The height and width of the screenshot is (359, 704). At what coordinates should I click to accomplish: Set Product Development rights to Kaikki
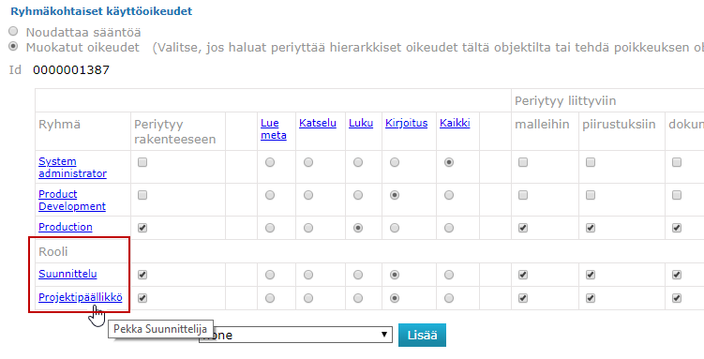click(448, 195)
